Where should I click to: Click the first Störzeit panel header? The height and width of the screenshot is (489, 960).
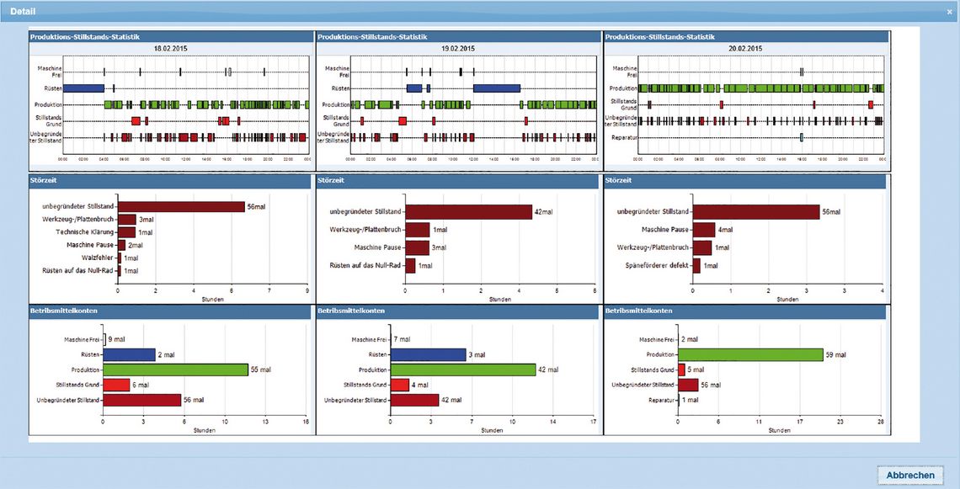171,181
